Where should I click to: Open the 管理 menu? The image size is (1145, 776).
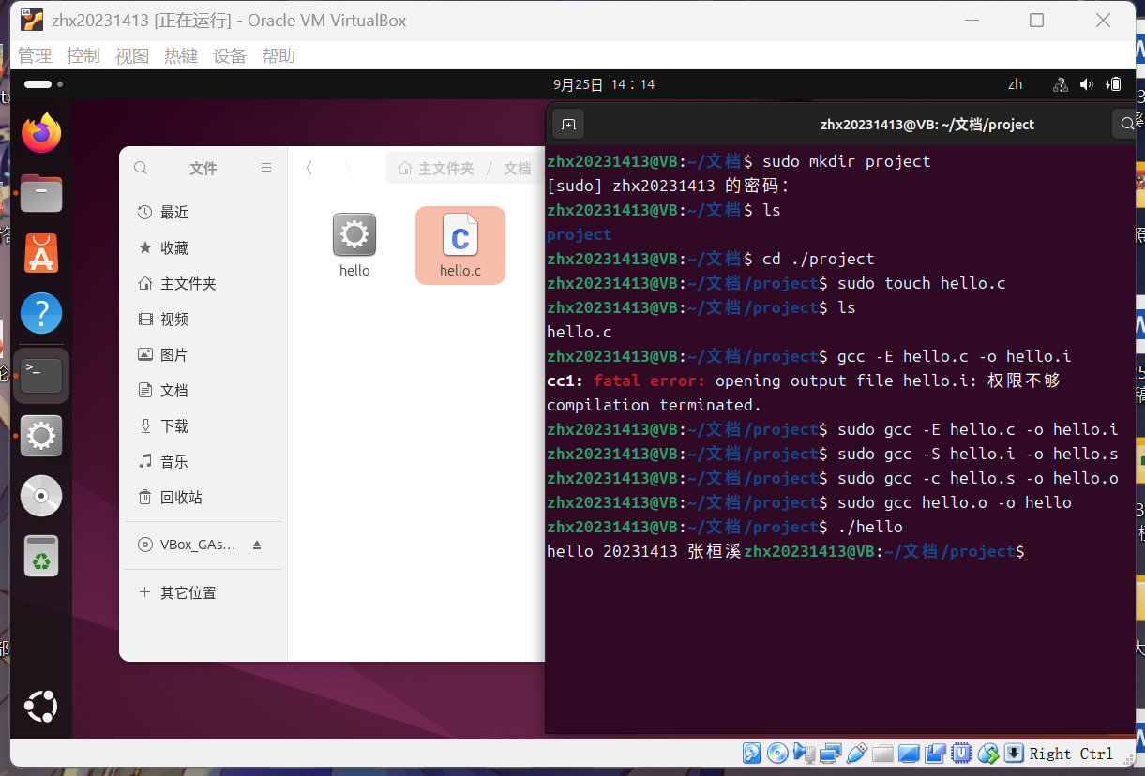pyautogui.click(x=35, y=56)
